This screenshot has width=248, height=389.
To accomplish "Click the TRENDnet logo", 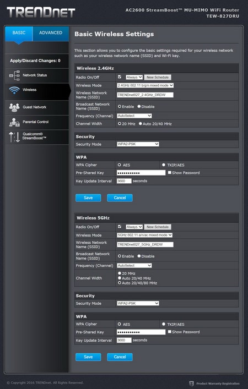I will [x=41, y=13].
